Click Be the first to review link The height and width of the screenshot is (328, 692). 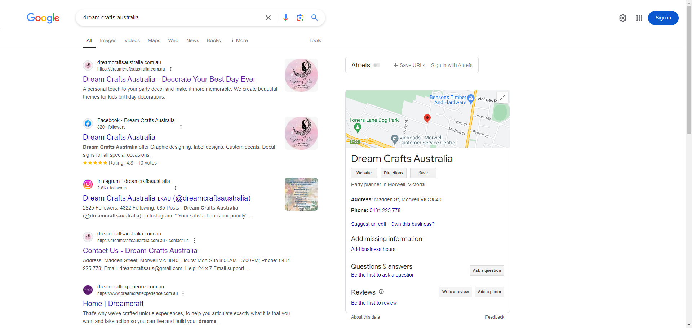tap(374, 303)
